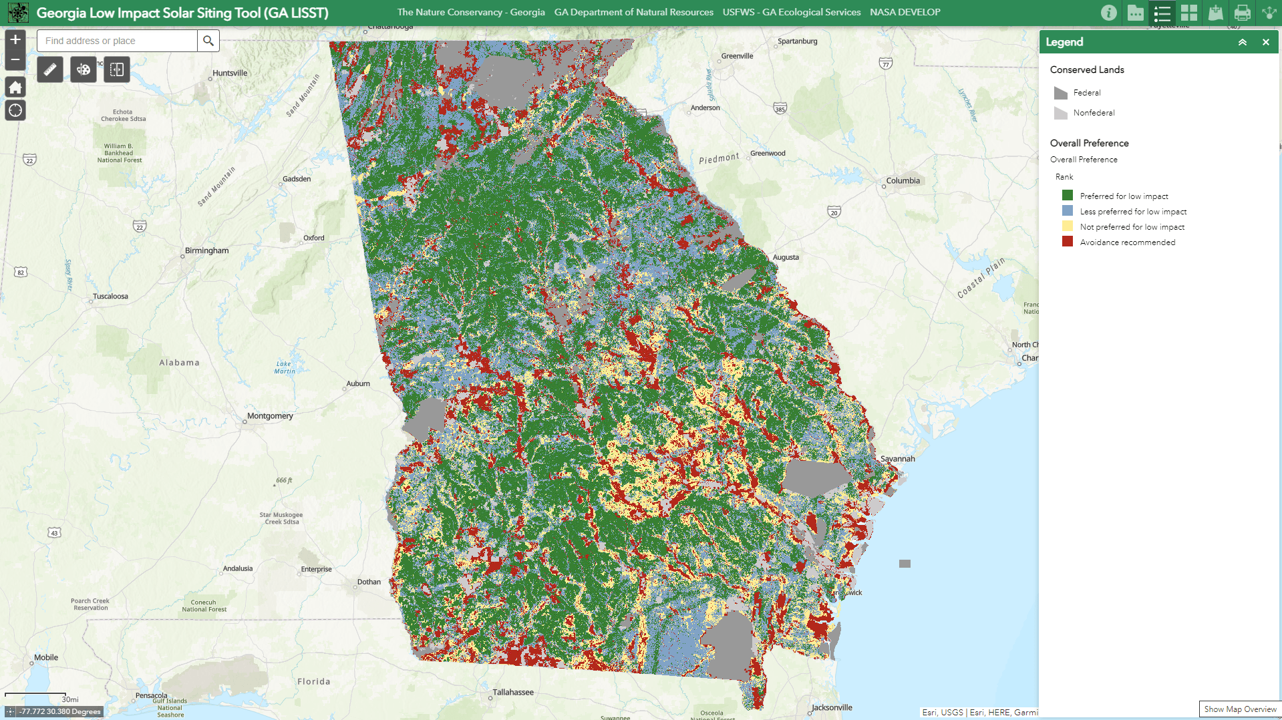This screenshot has height=720, width=1282.
Task: Activate the Swipe comparison tool
Action: coord(116,69)
